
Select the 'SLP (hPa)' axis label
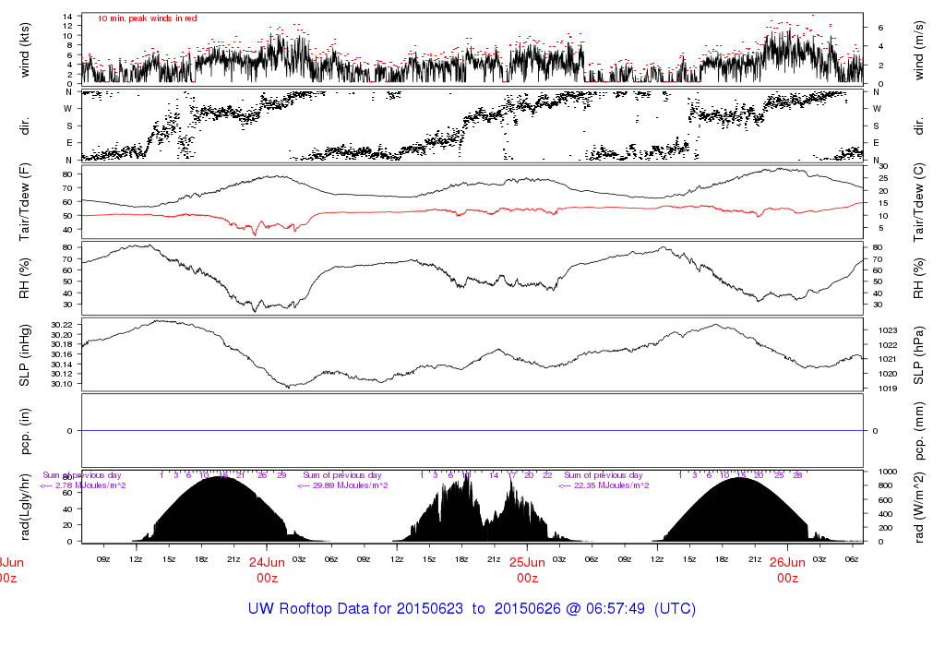click(x=918, y=355)
